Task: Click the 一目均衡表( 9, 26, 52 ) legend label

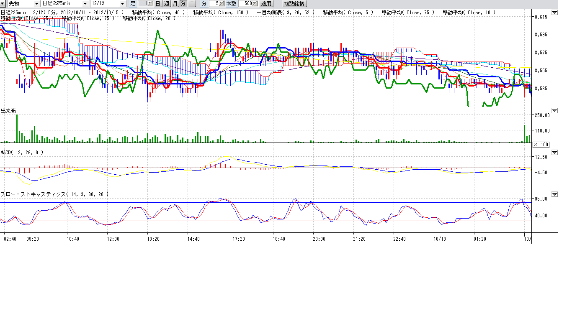Action: click(x=286, y=13)
